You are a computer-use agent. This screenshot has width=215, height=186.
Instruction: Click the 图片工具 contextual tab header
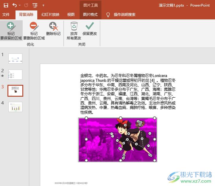tap(90, 5)
